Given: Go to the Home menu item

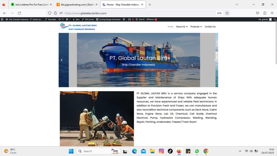Looking at the screenshot, I should (x=171, y=27).
